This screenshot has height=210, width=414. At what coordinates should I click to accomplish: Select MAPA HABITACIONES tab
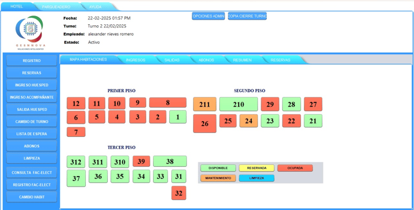point(88,59)
